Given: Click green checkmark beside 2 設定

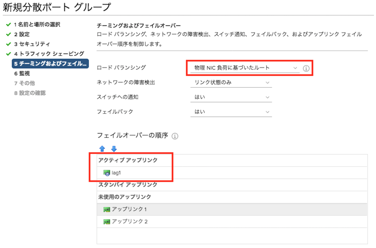Looking at the screenshot, I should coord(8,34).
